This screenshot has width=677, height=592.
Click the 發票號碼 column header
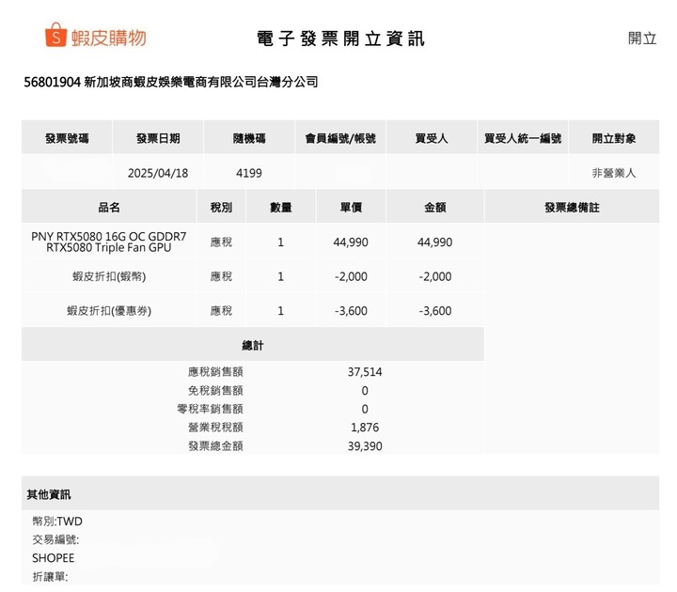pos(67,138)
